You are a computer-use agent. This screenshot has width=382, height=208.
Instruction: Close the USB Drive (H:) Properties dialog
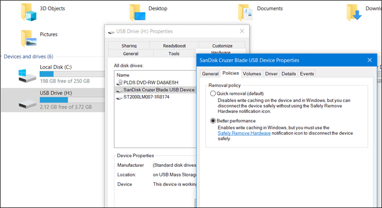(x=242, y=32)
